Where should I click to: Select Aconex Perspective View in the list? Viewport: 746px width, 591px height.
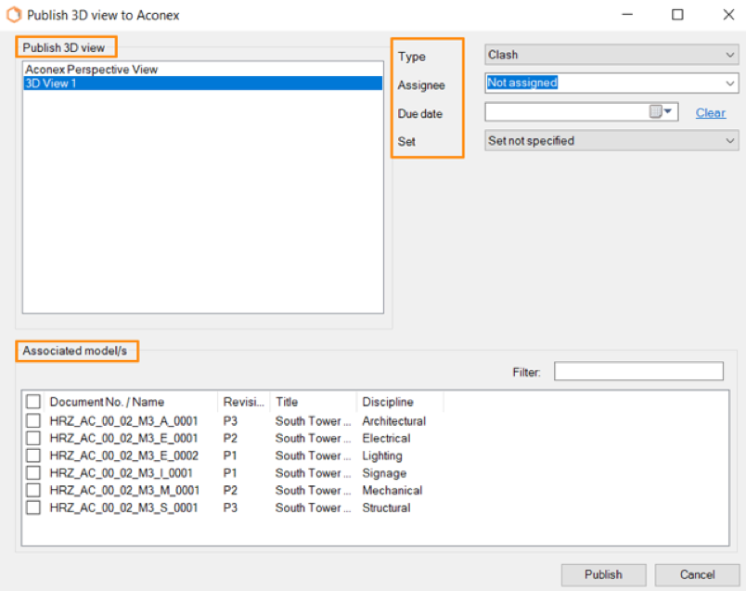pyautogui.click(x=202, y=70)
